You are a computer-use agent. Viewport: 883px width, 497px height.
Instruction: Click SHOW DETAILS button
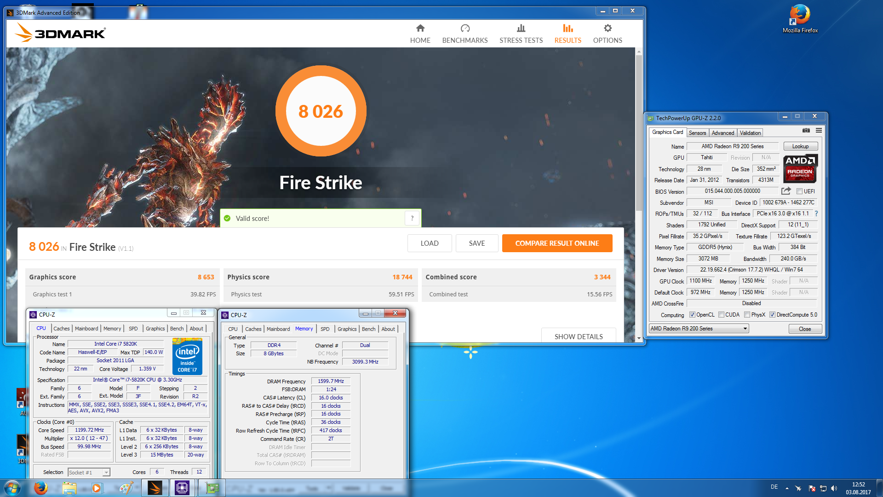[x=579, y=336]
